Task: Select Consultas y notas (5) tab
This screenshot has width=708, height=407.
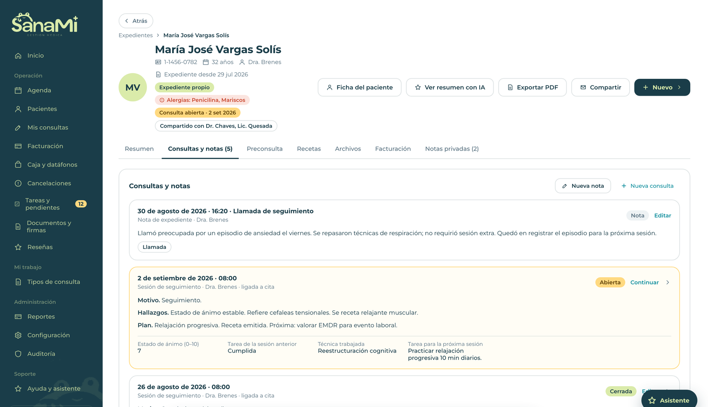Action: 200,149
